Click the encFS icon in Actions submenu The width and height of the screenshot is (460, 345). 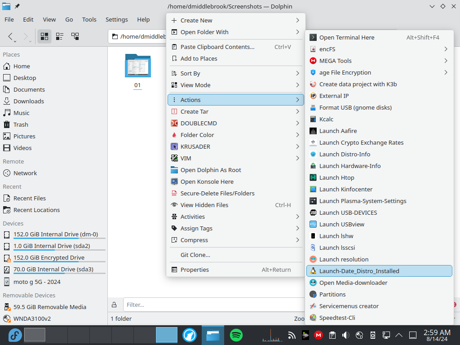(313, 49)
